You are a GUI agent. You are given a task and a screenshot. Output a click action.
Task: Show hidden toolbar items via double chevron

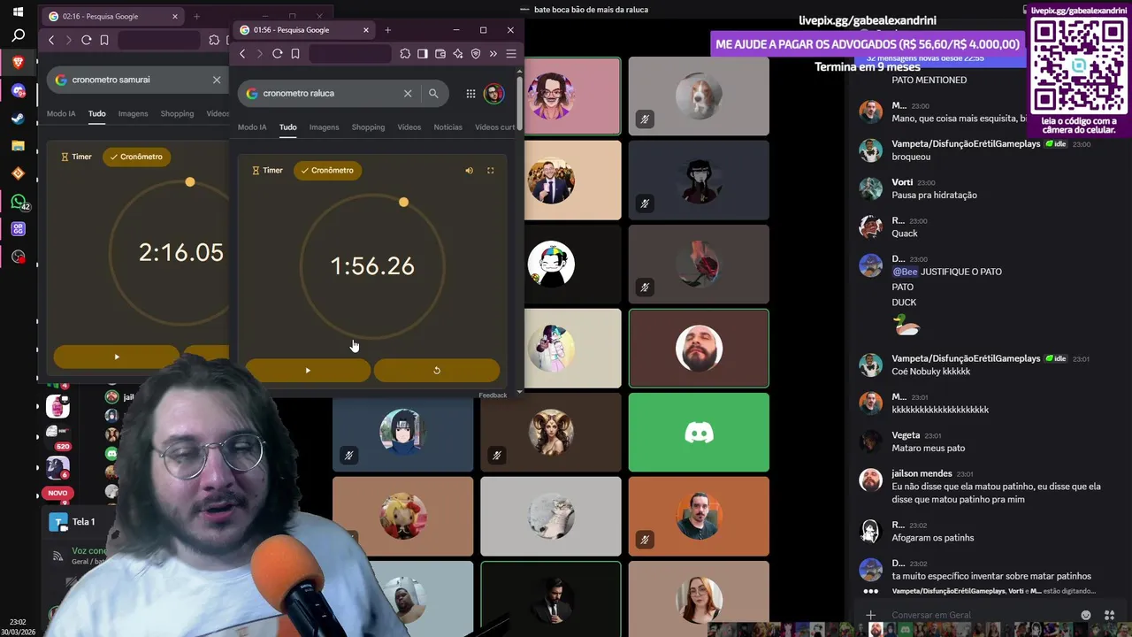(493, 54)
